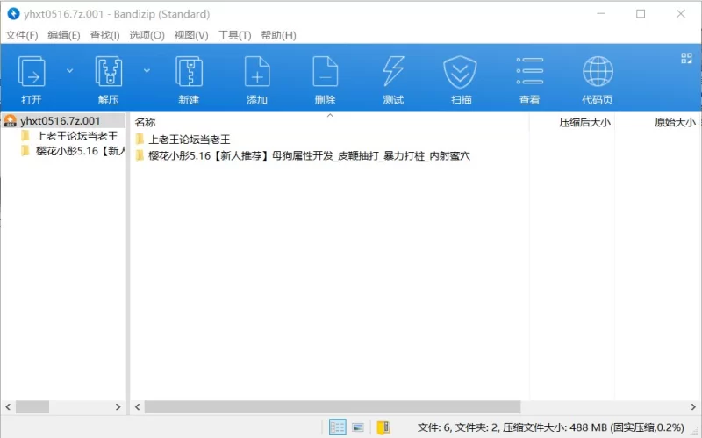This screenshot has height=438, width=702.
Task: Click the Bandizip app icon in title bar
Action: pos(13,14)
